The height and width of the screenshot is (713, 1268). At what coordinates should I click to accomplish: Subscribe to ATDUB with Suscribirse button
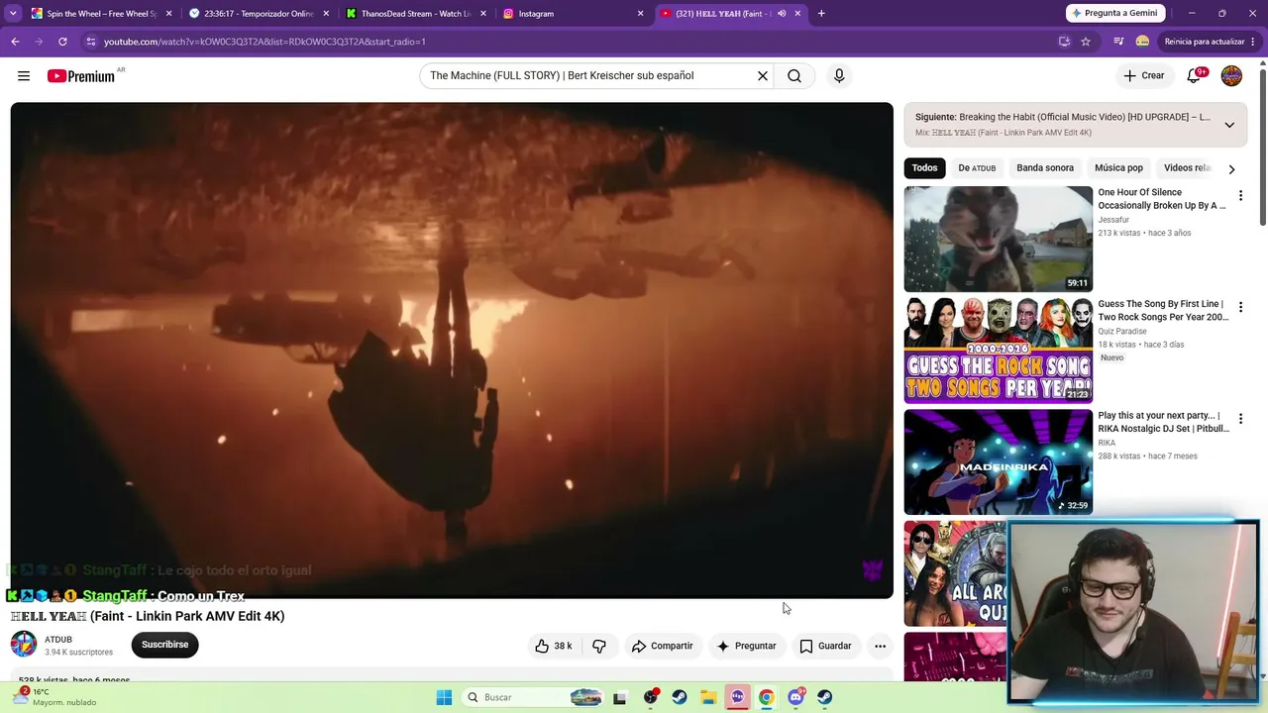pyautogui.click(x=164, y=645)
